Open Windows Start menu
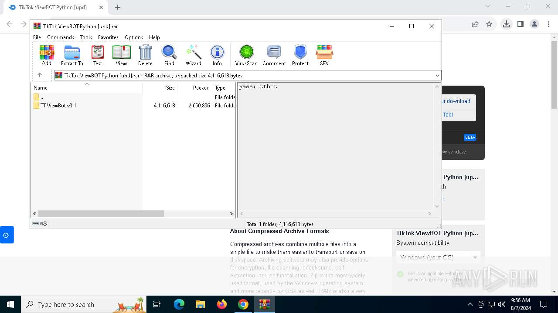The width and height of the screenshot is (558, 313). tap(10, 304)
